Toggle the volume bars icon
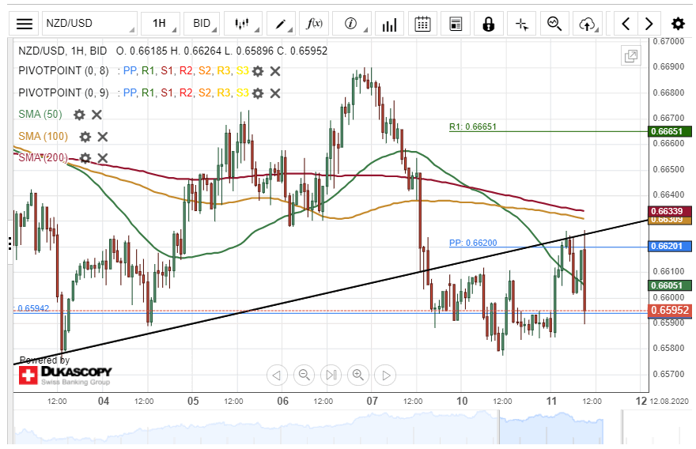The width and height of the screenshot is (696, 449). tap(389, 24)
